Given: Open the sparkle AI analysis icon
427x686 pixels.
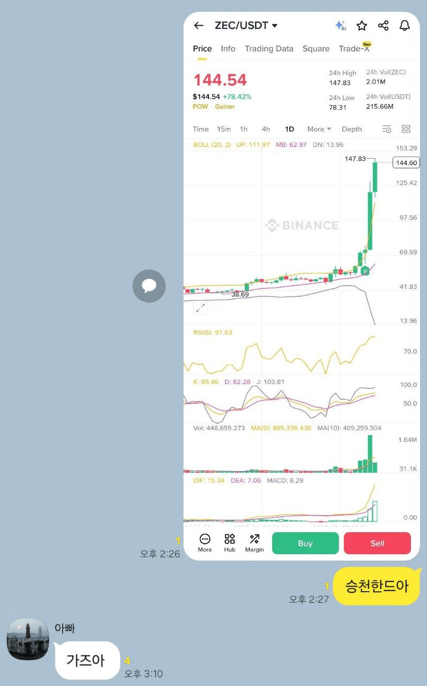Looking at the screenshot, I should [340, 26].
